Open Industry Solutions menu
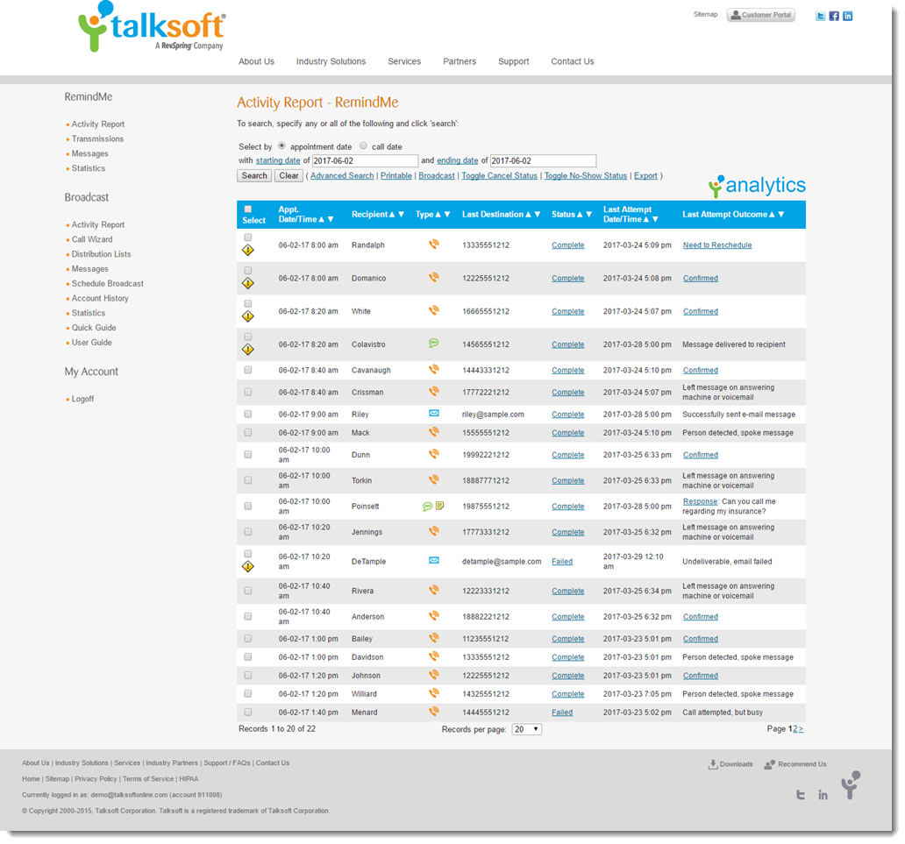Viewport: 905px width, 844px height. pos(331,61)
